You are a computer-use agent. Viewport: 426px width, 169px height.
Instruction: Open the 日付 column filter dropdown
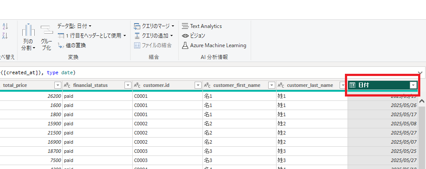tap(413, 85)
